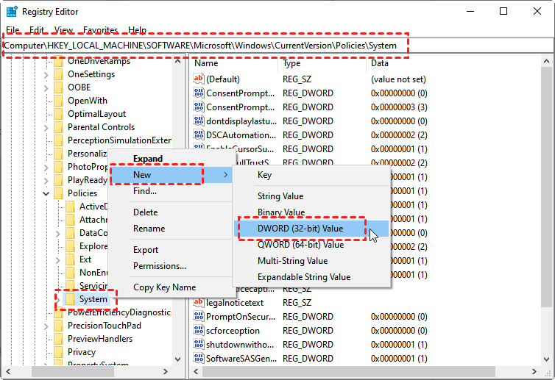Click the System folder icon in tree
Viewport: 555px width, 380px height.
(x=70, y=299)
